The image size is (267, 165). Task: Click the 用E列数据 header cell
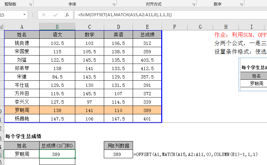pyautogui.click(x=118, y=146)
